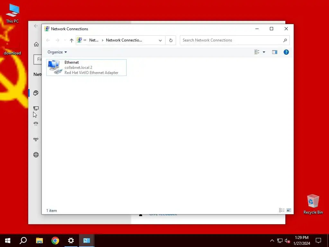Screen dimensions: 329x247
Task: Open taskbar search
Action: pyautogui.click(x=23, y=241)
